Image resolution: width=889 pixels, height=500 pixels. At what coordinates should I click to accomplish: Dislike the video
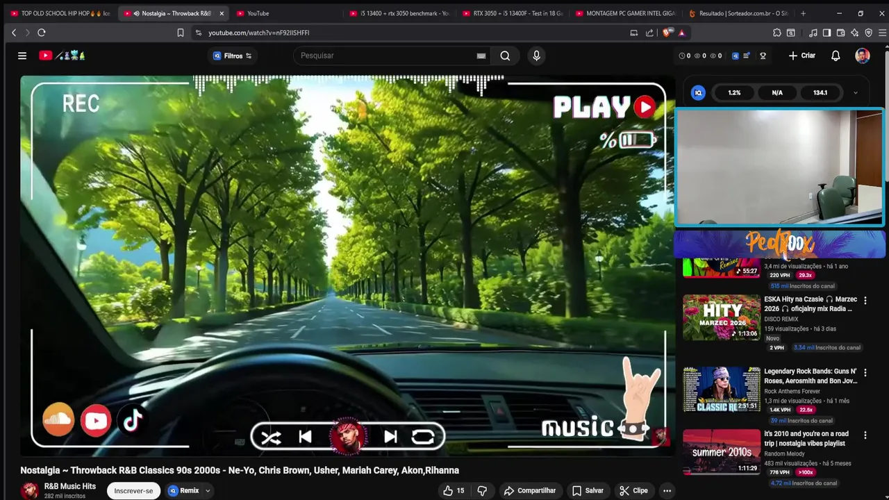click(x=482, y=490)
